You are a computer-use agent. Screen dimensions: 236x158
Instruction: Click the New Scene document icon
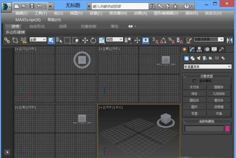[16, 6]
